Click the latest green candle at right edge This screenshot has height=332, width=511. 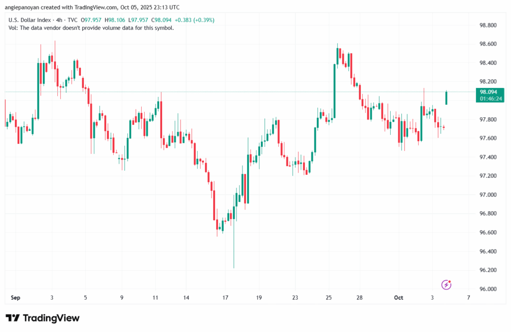pyautogui.click(x=446, y=98)
